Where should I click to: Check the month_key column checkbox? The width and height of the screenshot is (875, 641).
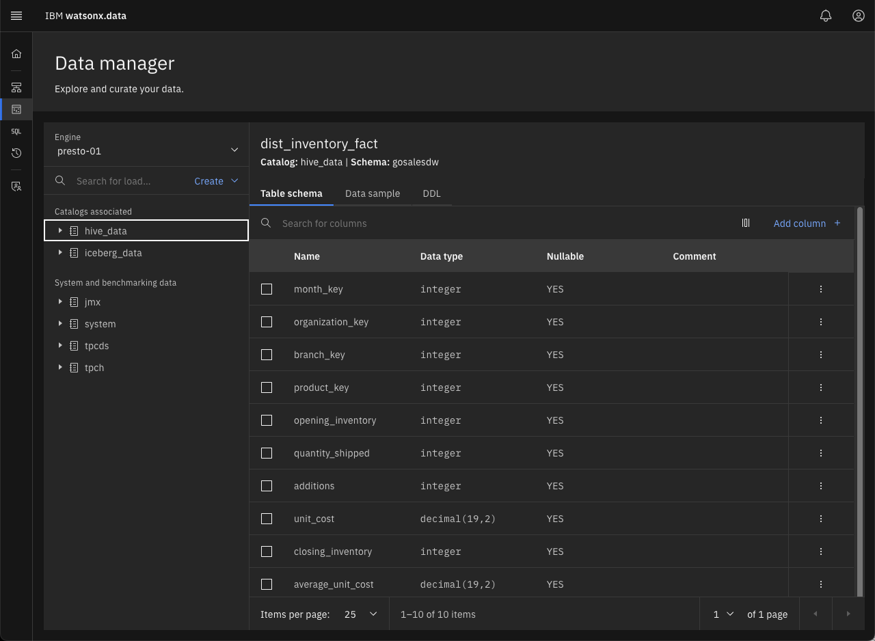pyautogui.click(x=267, y=289)
